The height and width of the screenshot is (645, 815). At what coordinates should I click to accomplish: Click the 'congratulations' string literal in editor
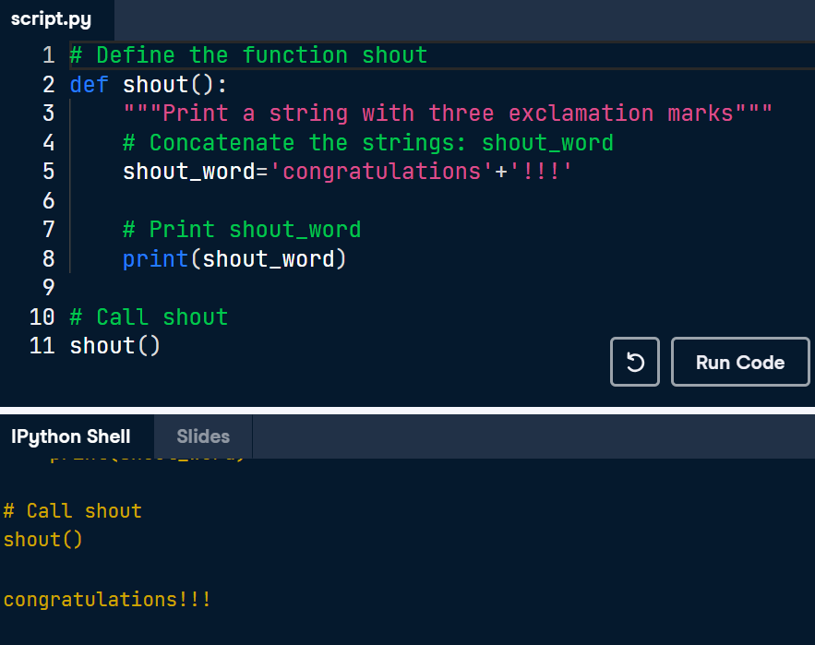(x=381, y=172)
